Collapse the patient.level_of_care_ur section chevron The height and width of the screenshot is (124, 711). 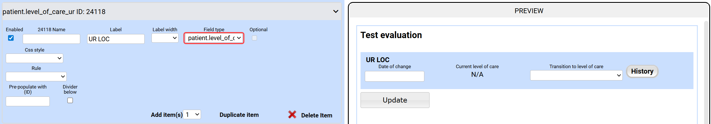point(336,11)
